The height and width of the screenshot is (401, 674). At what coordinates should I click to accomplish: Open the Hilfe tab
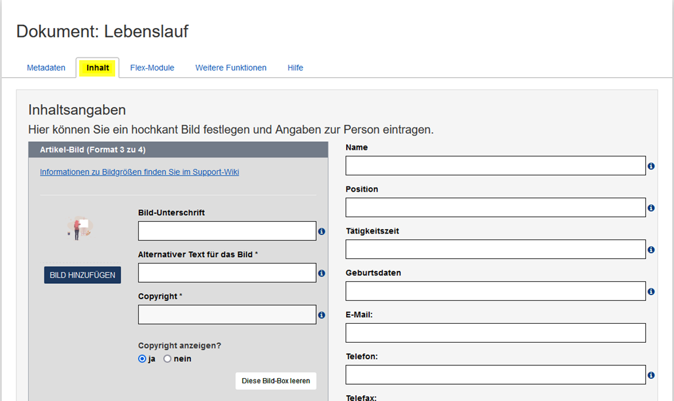(x=295, y=67)
